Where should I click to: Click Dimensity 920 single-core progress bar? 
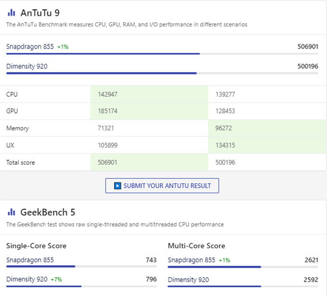[x=81, y=286]
